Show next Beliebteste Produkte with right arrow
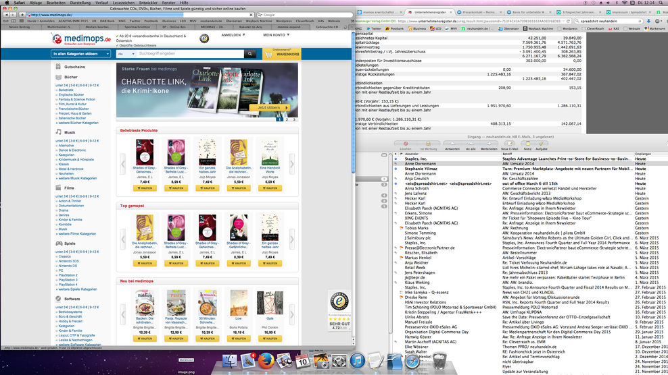Viewport: 668px width, 375px height. (292, 164)
